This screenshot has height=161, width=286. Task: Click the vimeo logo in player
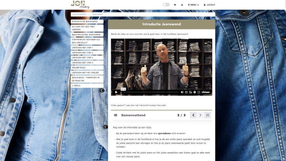tap(206, 92)
